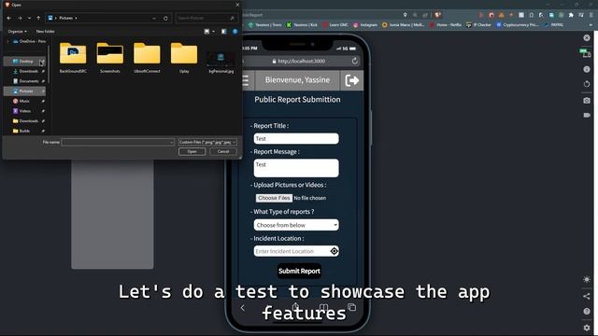
Task: Click the Brave shield icon in address bar
Action: point(438,15)
